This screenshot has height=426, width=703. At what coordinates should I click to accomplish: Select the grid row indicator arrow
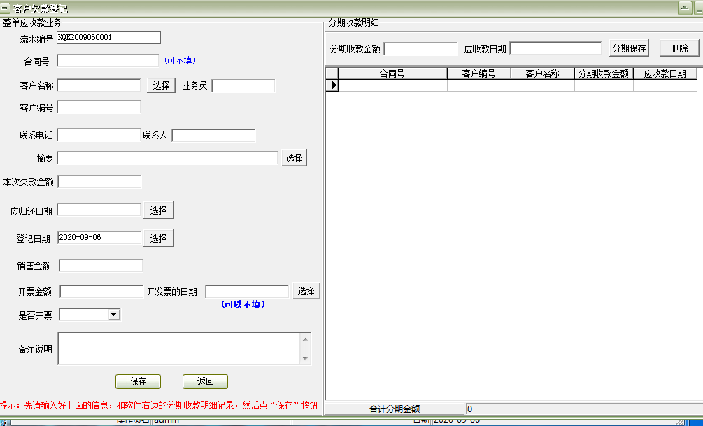332,85
